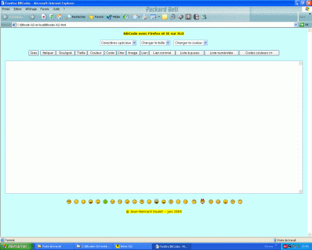Click the Edit page toolbar icon
The image size is (312, 250).
pyautogui.click(x=153, y=17)
